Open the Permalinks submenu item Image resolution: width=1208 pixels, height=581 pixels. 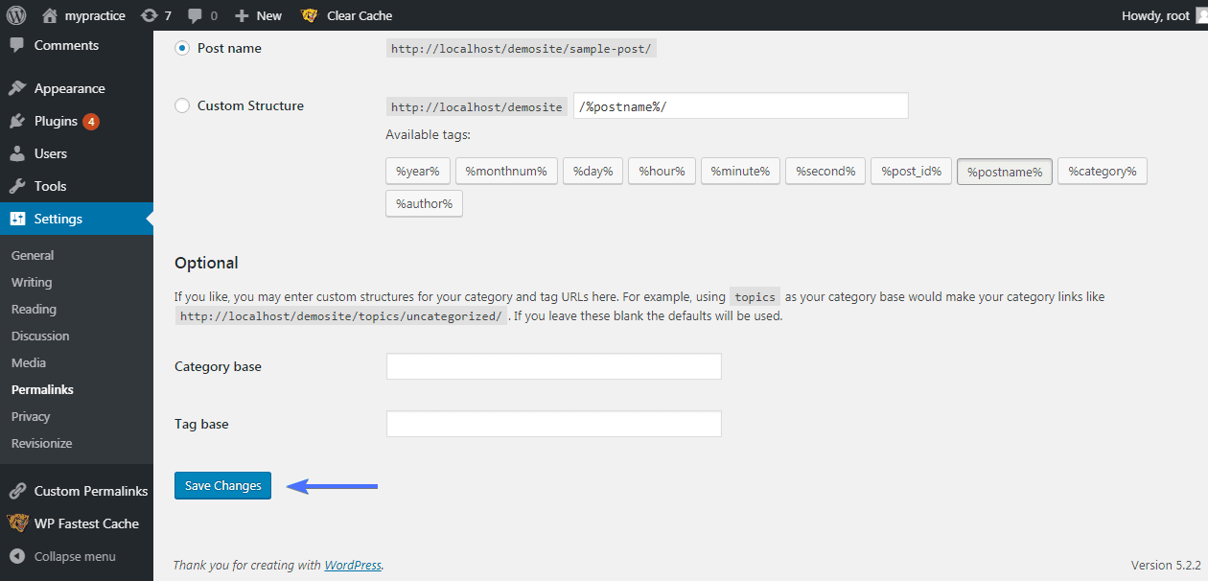pos(42,390)
